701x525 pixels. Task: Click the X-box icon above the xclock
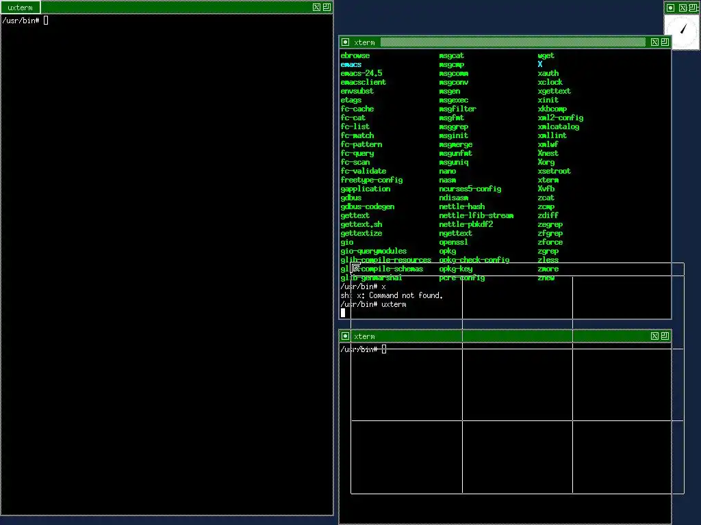(683, 8)
